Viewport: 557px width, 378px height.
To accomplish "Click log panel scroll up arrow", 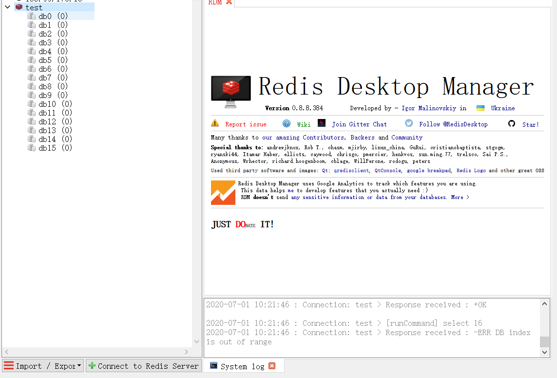I will [x=544, y=304].
